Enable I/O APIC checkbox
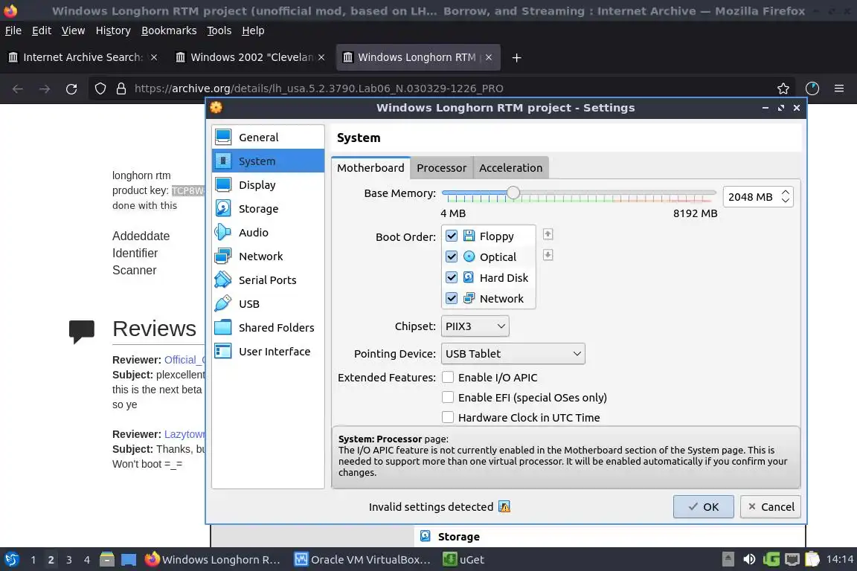The width and height of the screenshot is (857, 571). click(x=448, y=377)
